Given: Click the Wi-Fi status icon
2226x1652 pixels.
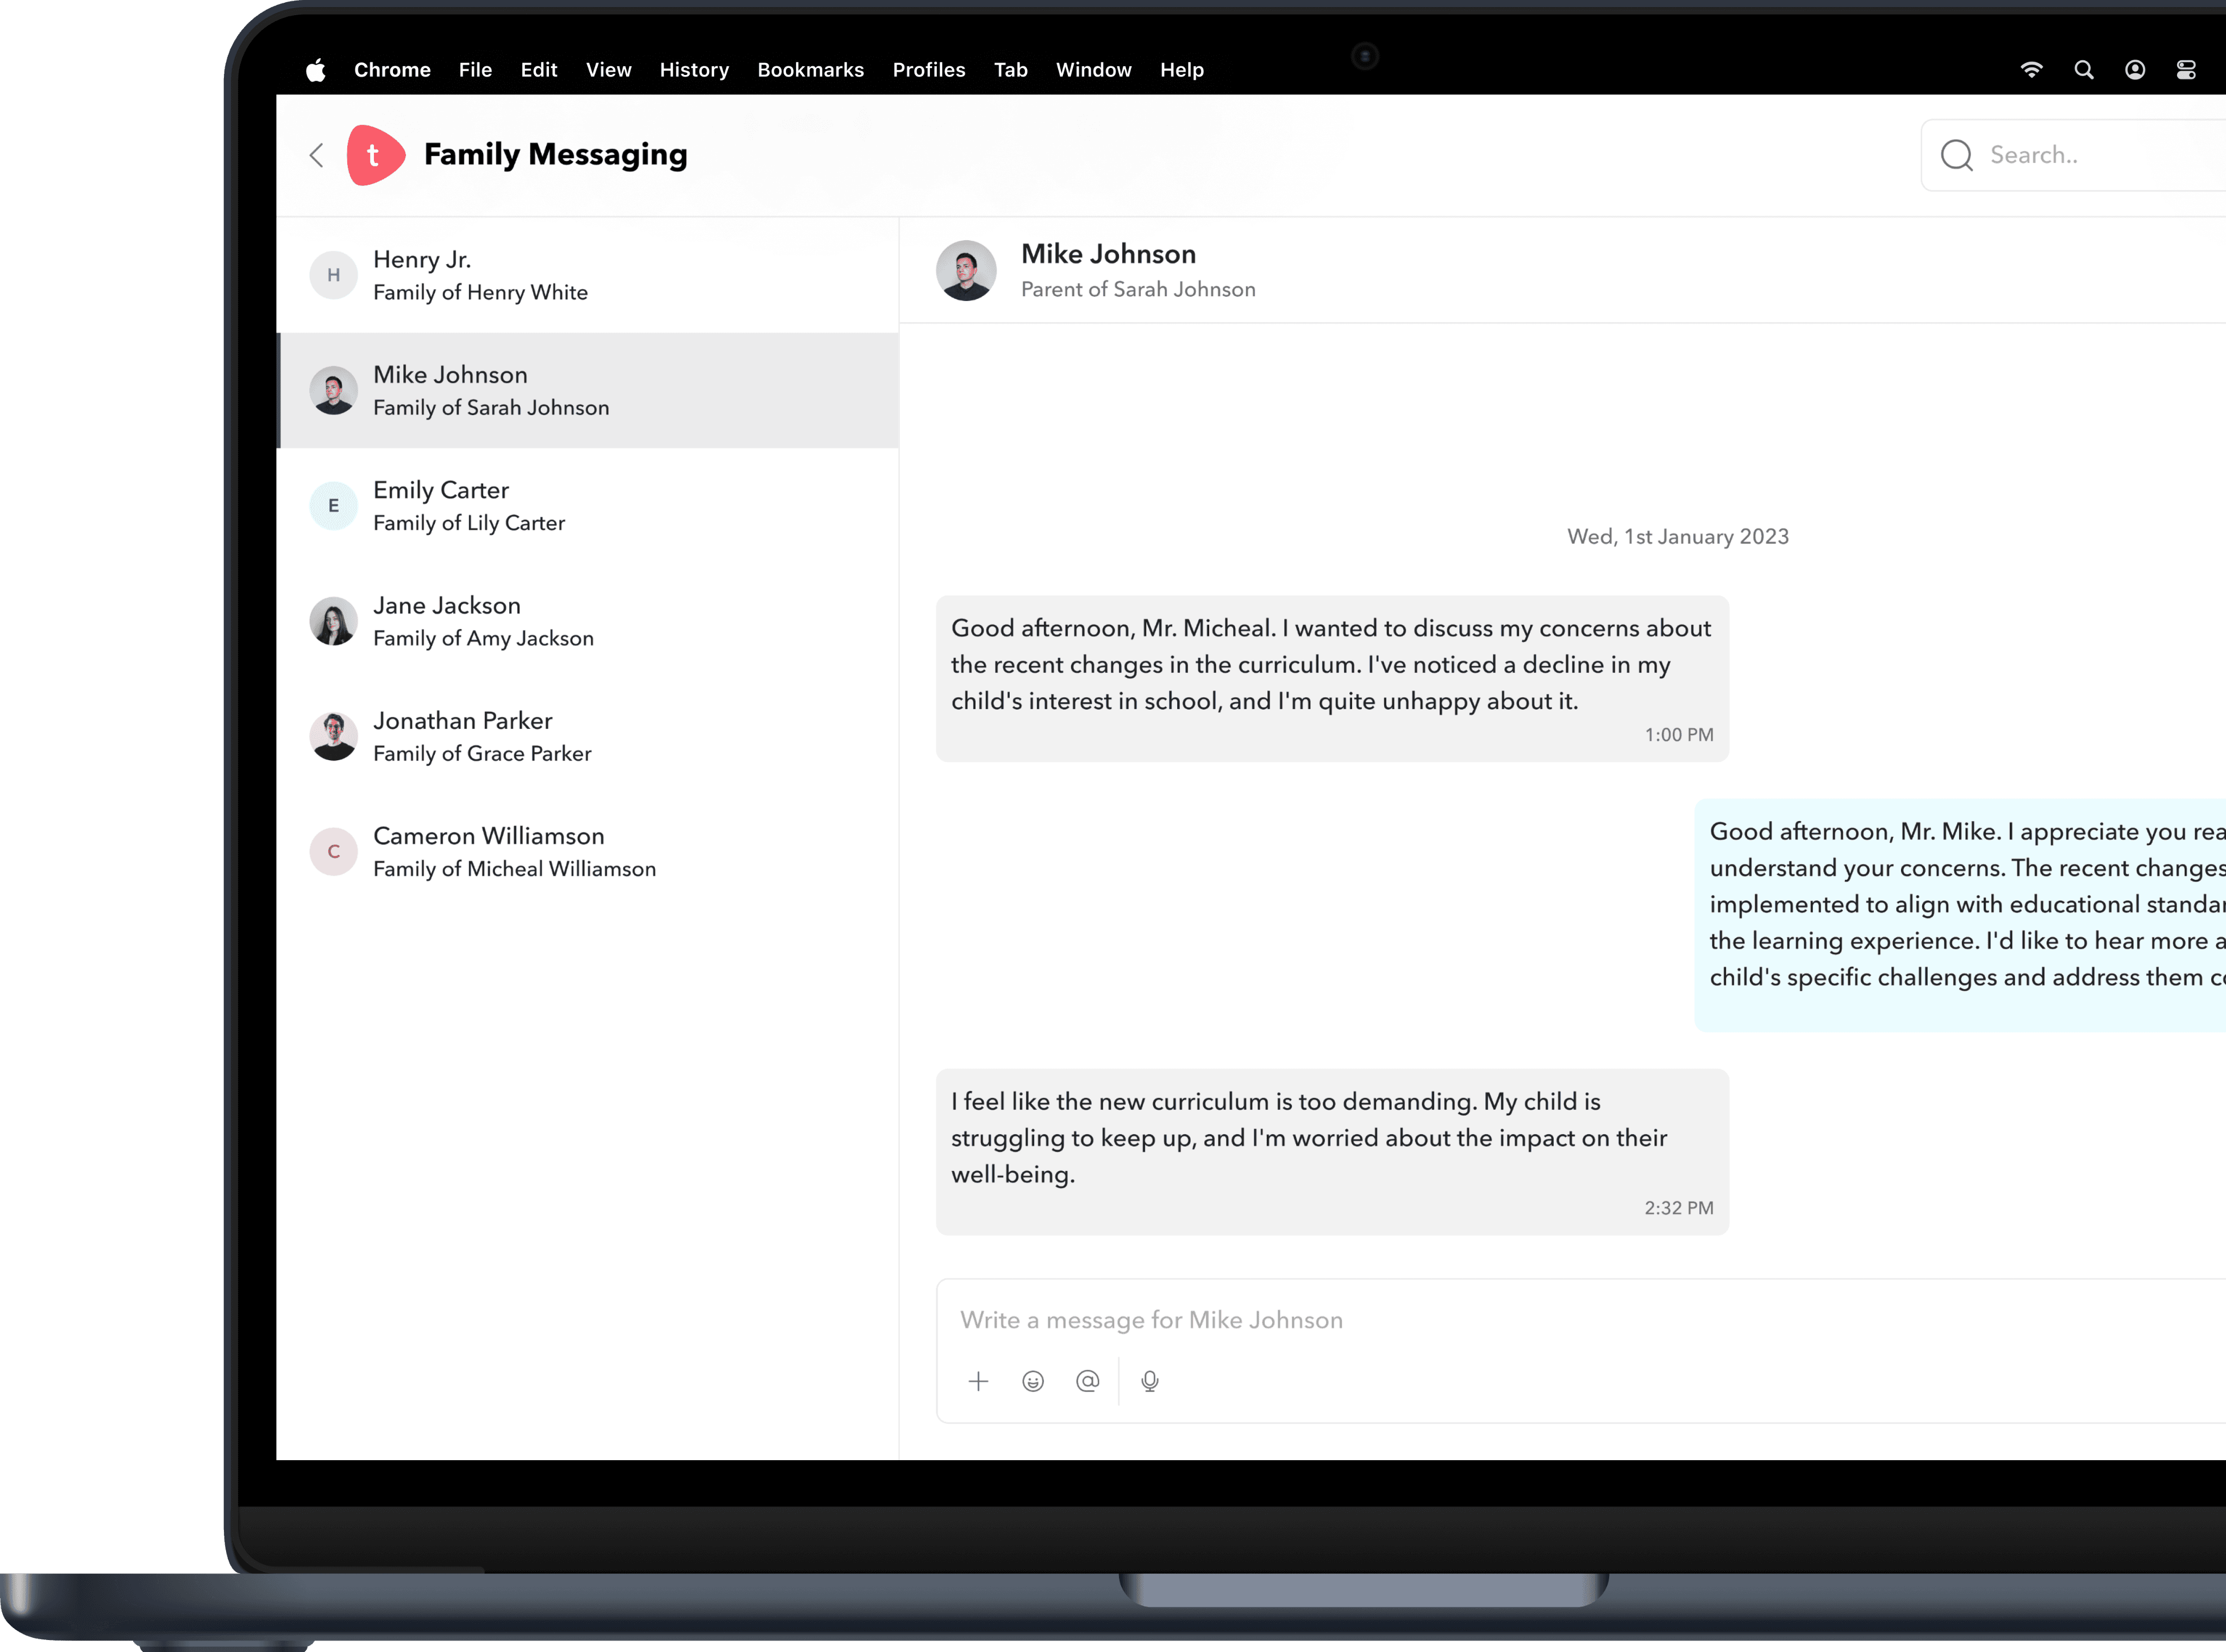Looking at the screenshot, I should pos(2031,70).
